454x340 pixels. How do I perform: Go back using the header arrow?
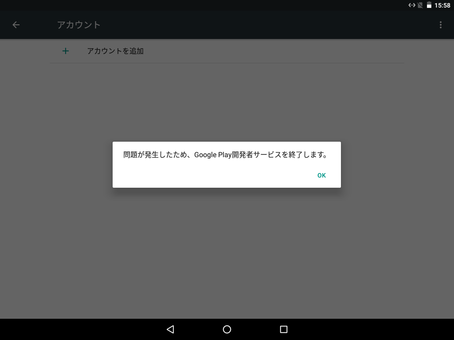click(16, 25)
